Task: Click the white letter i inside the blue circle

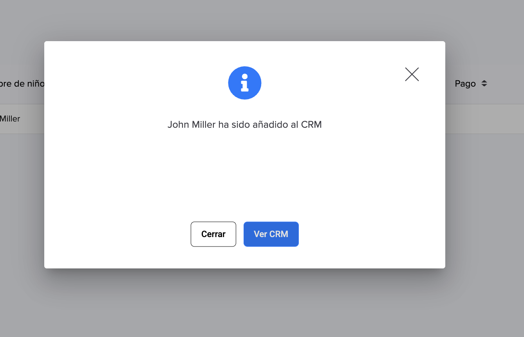Action: [245, 83]
